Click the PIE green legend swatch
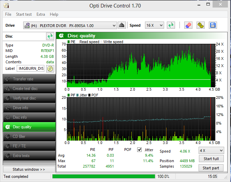Image resolution: width=231 pixels, height=182 pixels. (x=69, y=42)
